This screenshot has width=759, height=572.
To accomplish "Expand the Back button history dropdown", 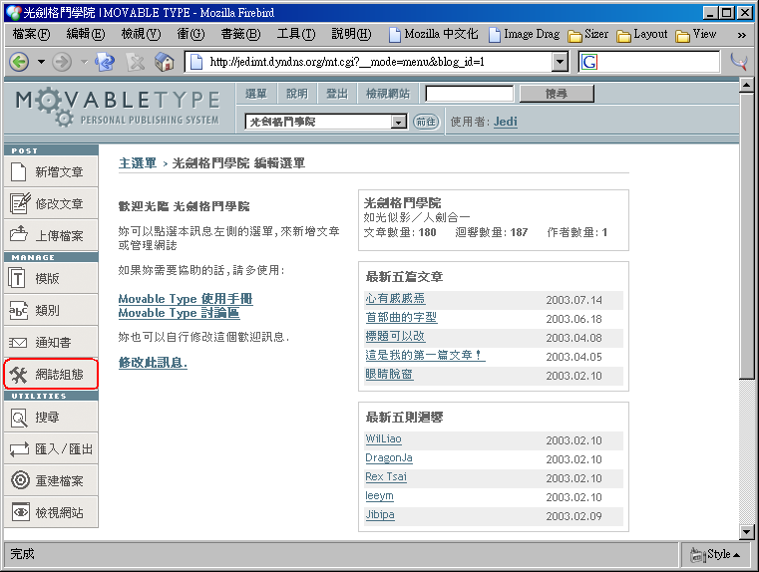I will (x=41, y=62).
